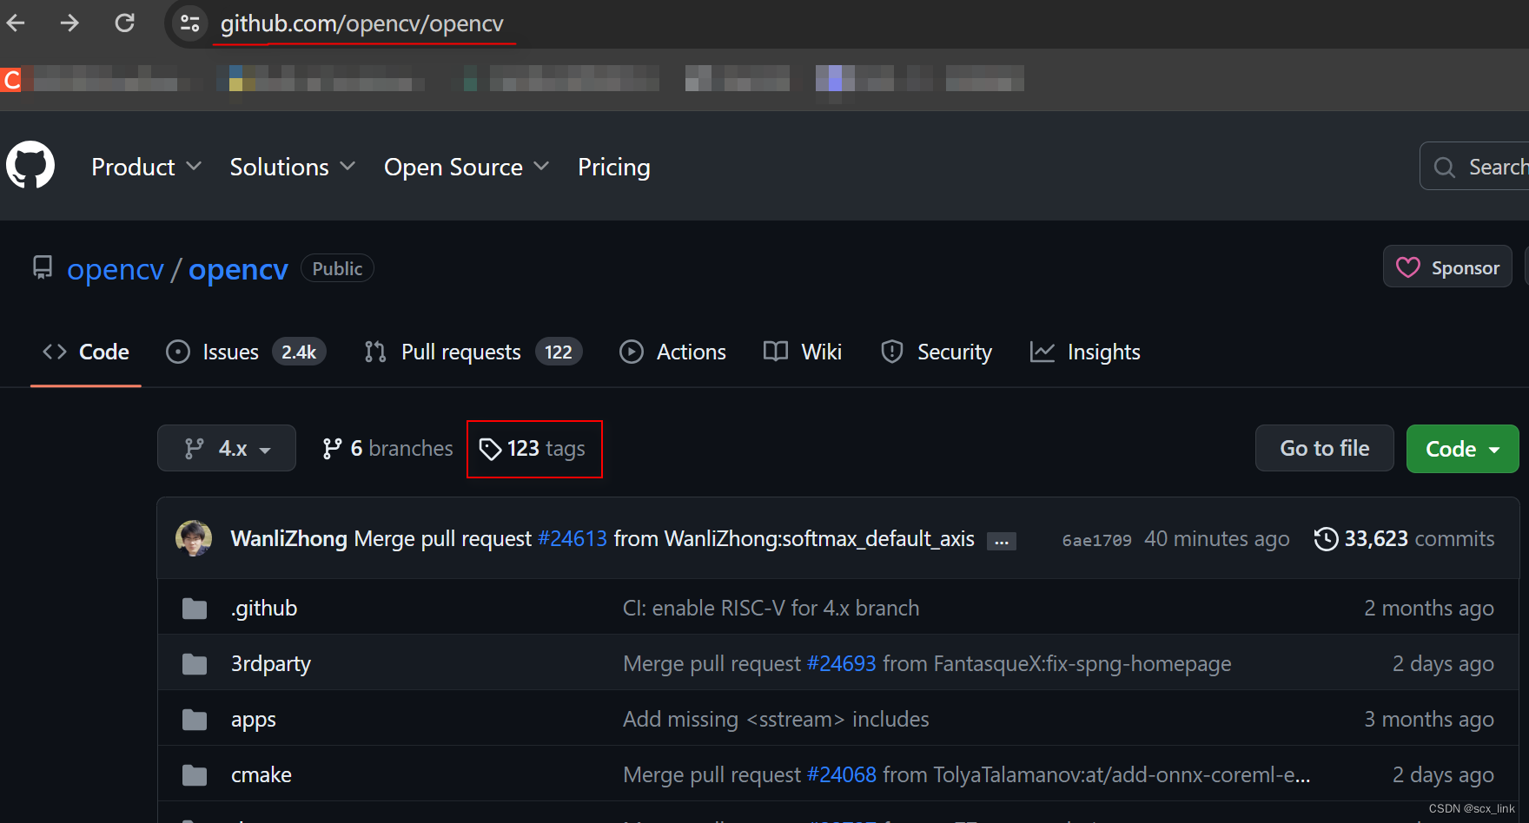Click the orange C bookmark icon
Screen dimensions: 1529x823
11,79
